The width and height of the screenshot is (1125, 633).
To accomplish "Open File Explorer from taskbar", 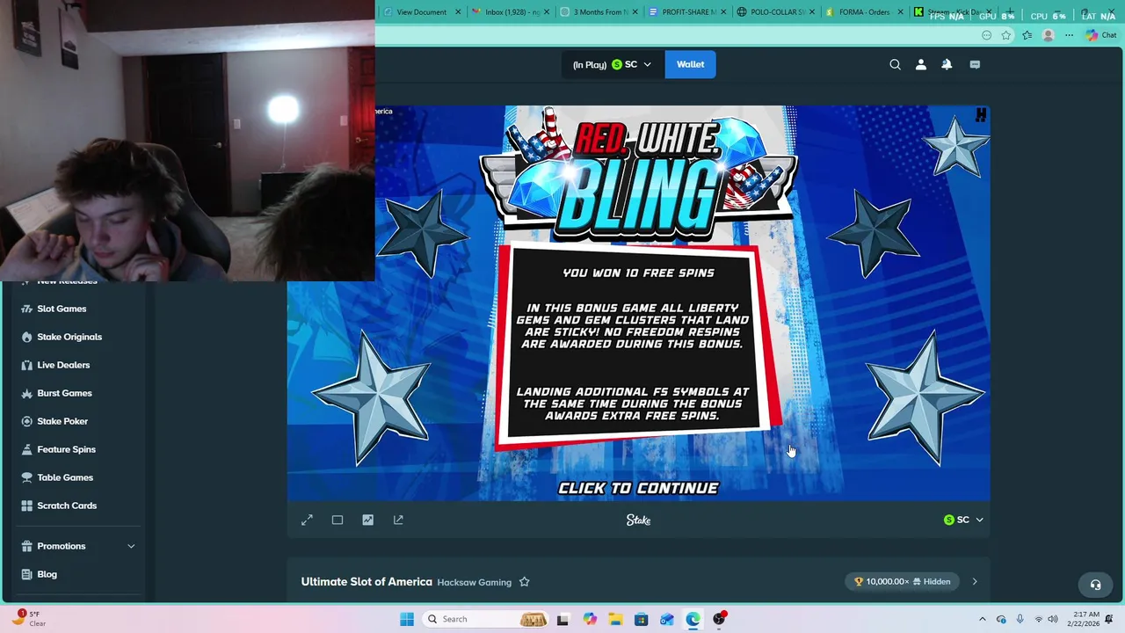I will click(615, 619).
